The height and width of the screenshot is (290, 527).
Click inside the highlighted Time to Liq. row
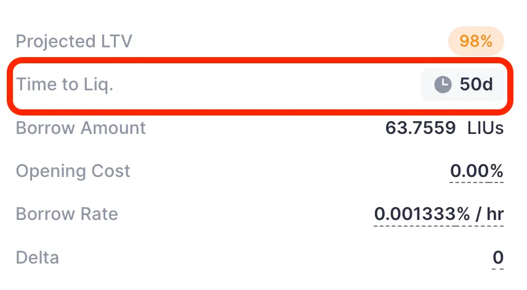tap(260, 84)
